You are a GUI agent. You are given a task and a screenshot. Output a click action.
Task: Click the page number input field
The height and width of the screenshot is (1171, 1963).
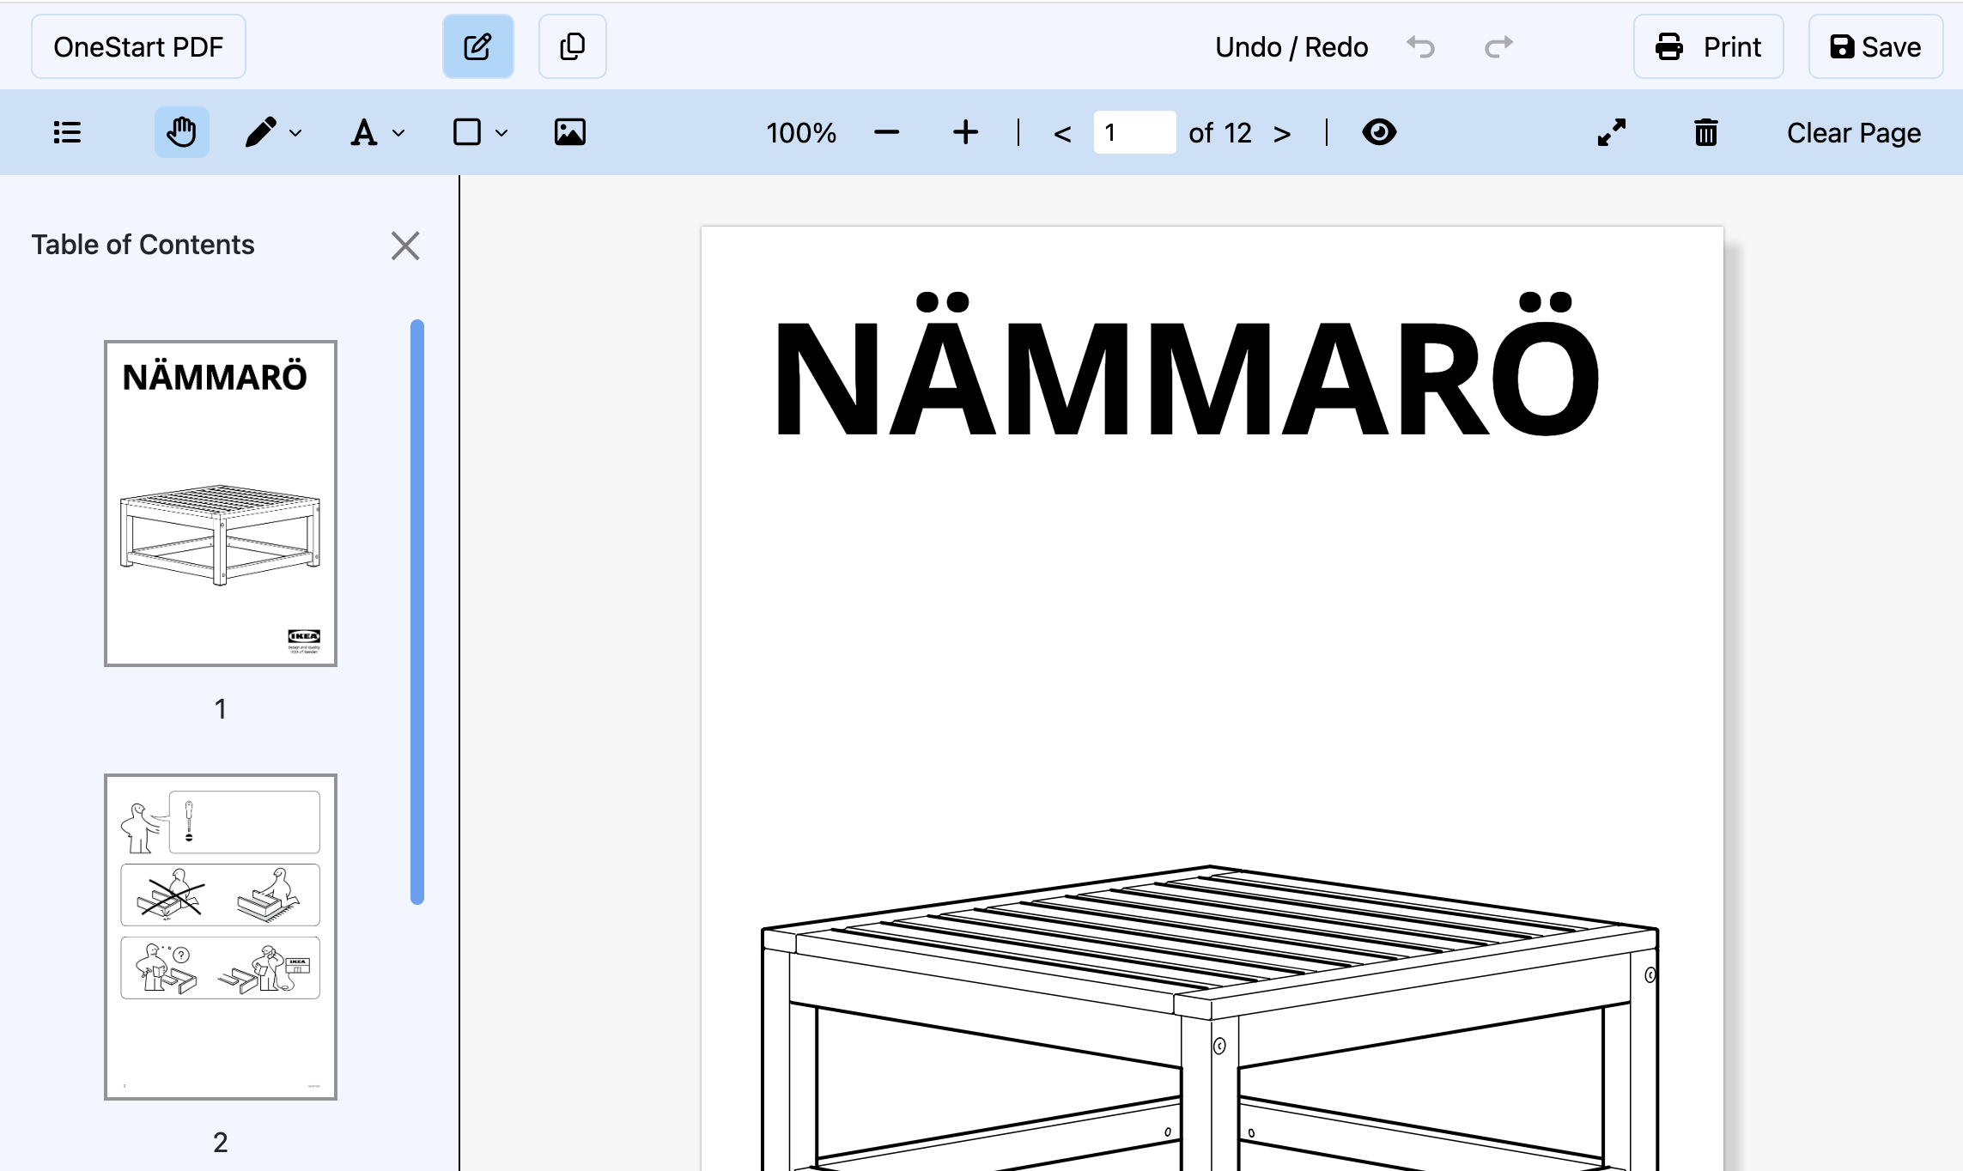pyautogui.click(x=1134, y=132)
